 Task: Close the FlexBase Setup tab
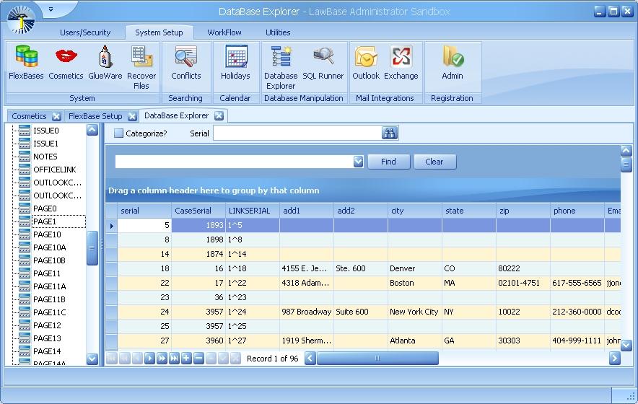tap(132, 116)
